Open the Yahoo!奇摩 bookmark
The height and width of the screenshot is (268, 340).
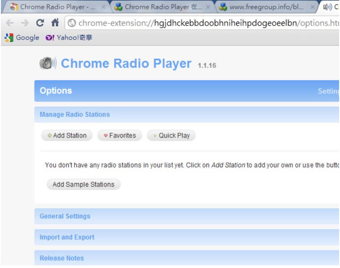[x=69, y=38]
